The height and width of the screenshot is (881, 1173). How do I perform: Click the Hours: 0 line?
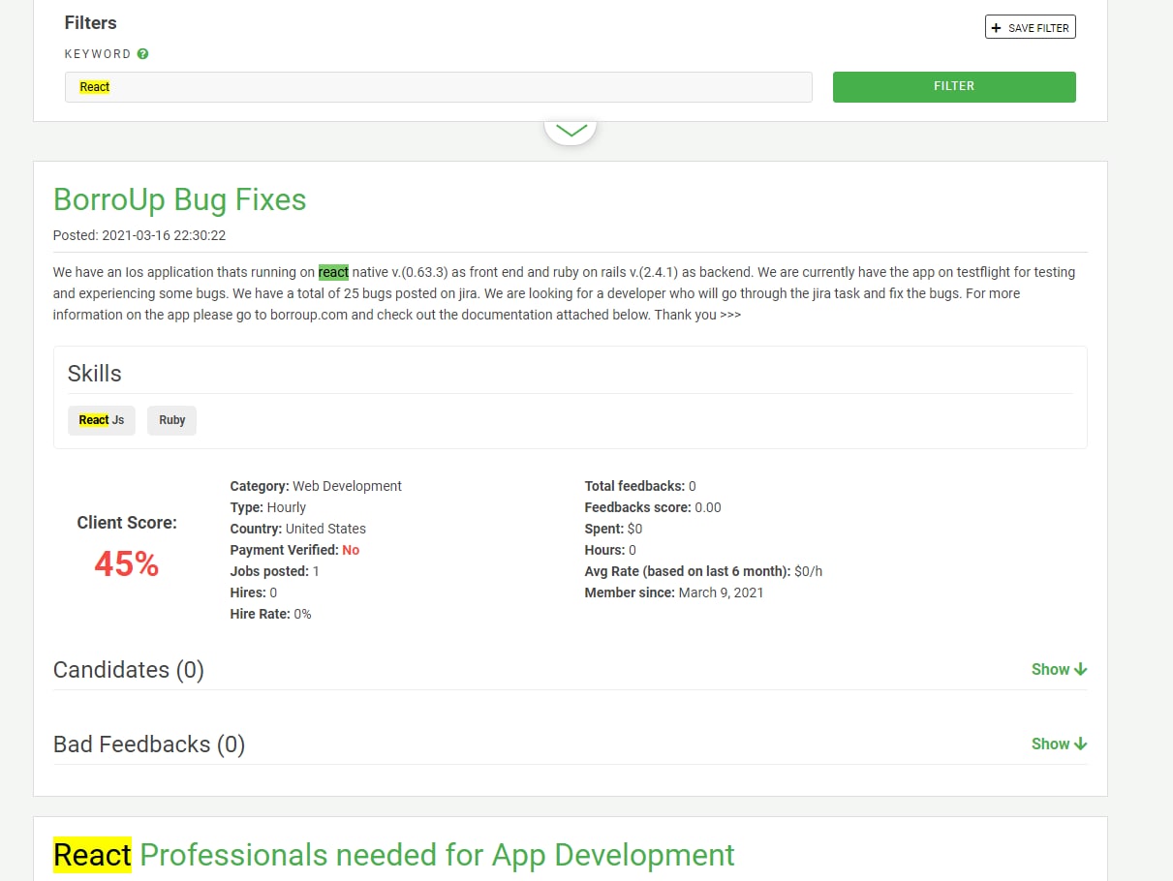[x=610, y=550]
